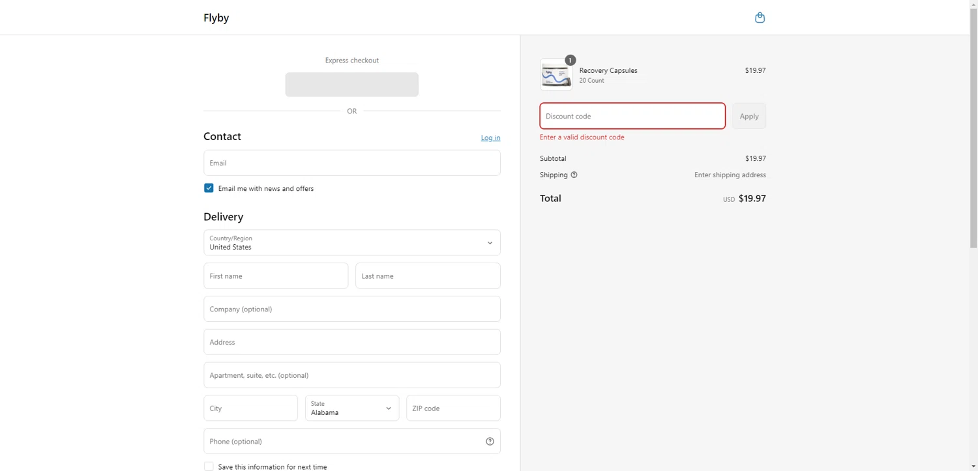Image resolution: width=978 pixels, height=471 pixels.
Task: Open the shopping bag cart icon
Action: click(x=760, y=18)
